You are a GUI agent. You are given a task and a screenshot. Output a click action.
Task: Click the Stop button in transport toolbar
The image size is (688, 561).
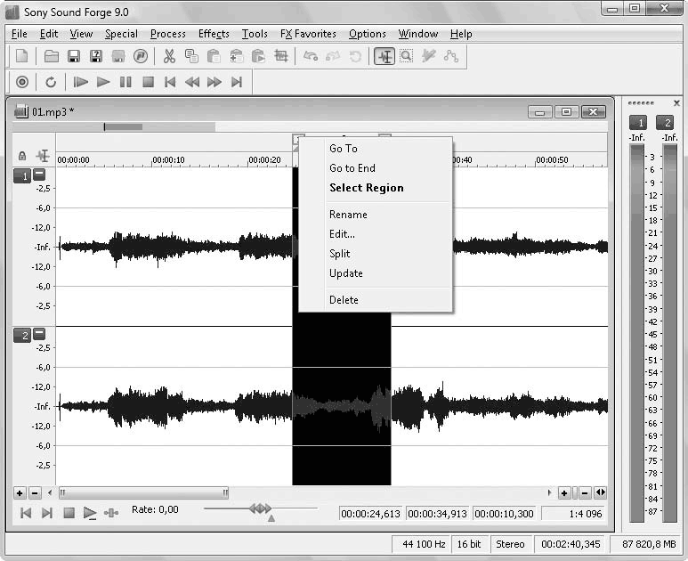pyautogui.click(x=148, y=82)
